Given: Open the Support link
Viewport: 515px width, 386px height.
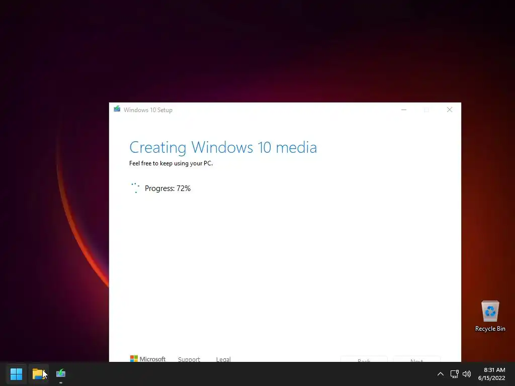Looking at the screenshot, I should coord(189,359).
